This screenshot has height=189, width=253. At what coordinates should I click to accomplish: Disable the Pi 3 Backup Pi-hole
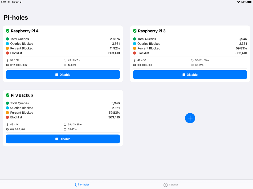[63, 139]
